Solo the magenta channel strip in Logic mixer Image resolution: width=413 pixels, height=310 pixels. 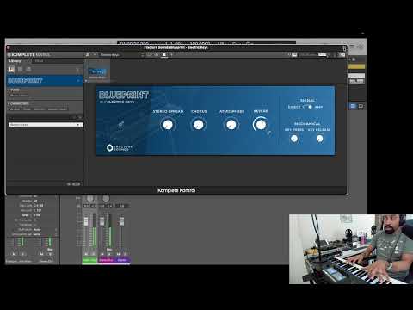[109, 254]
